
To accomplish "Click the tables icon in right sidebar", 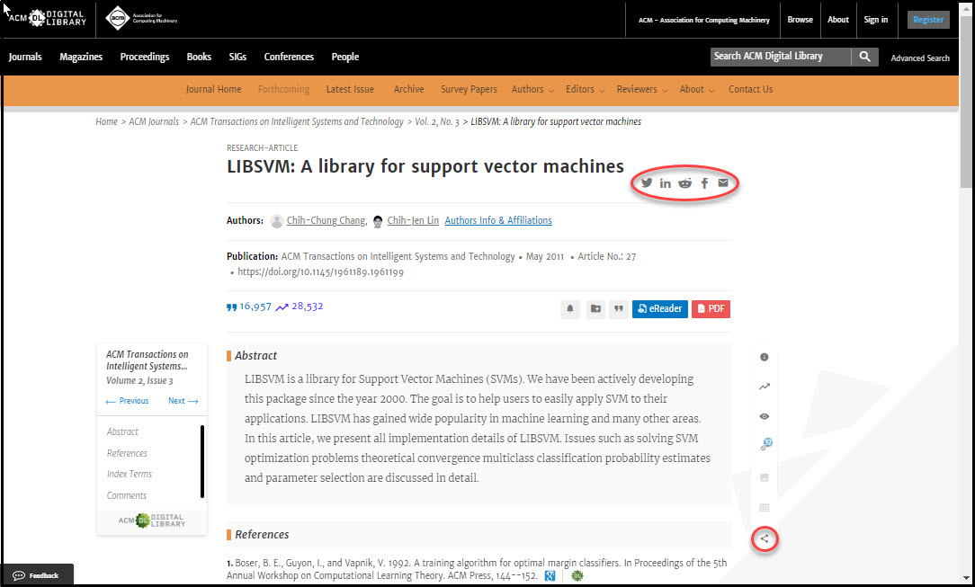I will click(x=765, y=508).
